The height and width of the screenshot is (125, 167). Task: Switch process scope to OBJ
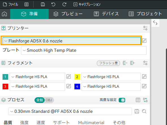[49, 100]
